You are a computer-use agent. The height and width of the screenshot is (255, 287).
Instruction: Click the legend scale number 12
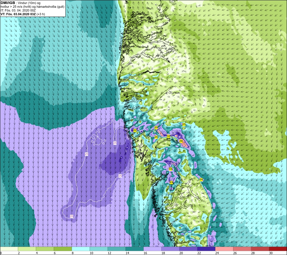click(x=109, y=253)
